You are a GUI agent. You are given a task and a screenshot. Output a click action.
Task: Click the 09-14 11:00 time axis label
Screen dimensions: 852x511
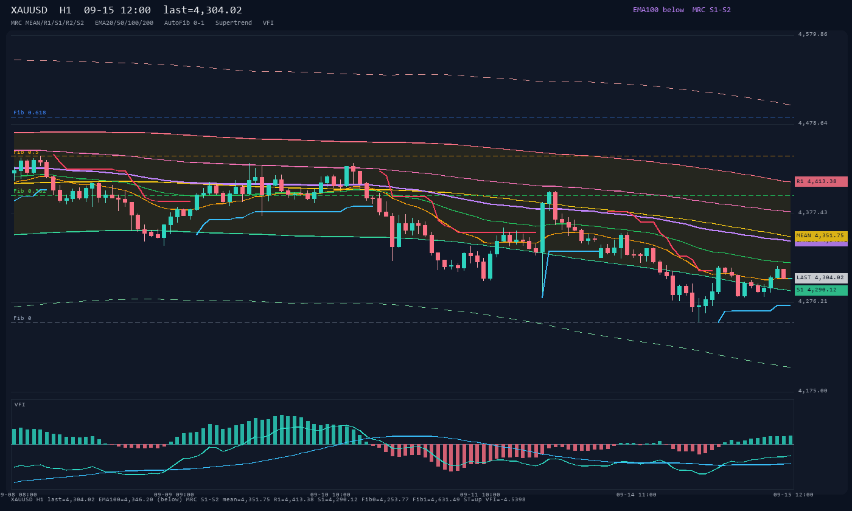pyautogui.click(x=637, y=495)
